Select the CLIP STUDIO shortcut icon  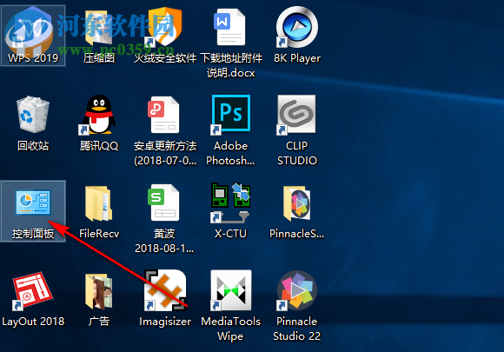point(296,115)
